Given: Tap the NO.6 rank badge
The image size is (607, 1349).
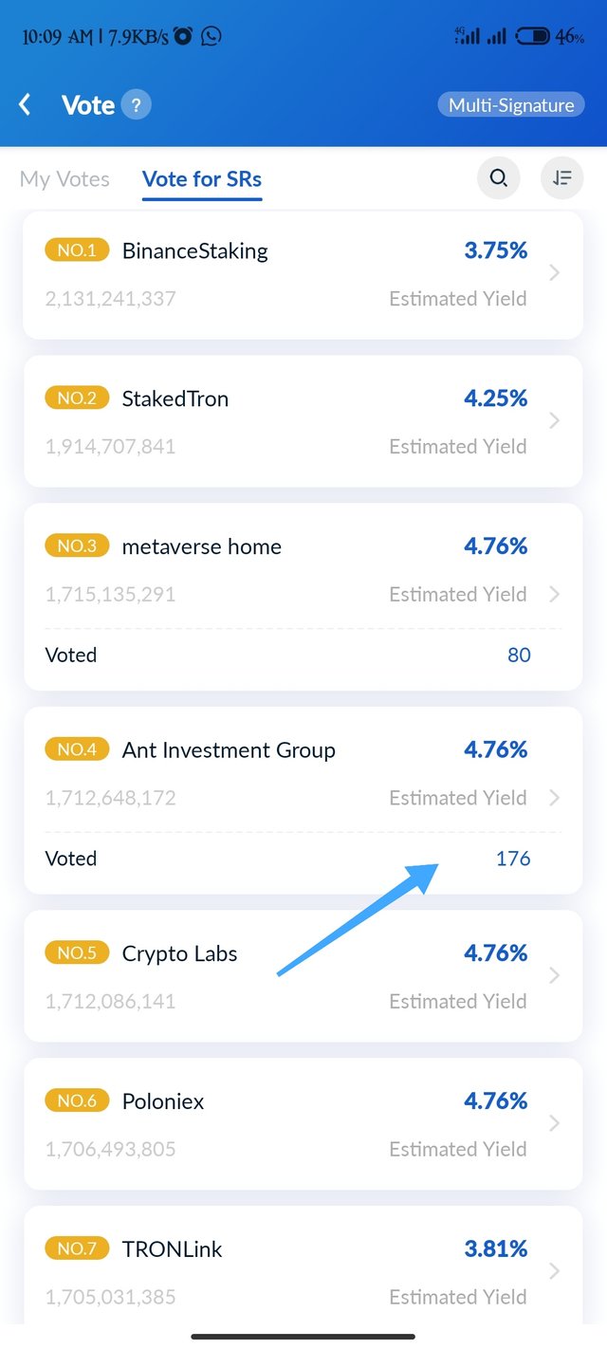Looking at the screenshot, I should pos(77,1100).
